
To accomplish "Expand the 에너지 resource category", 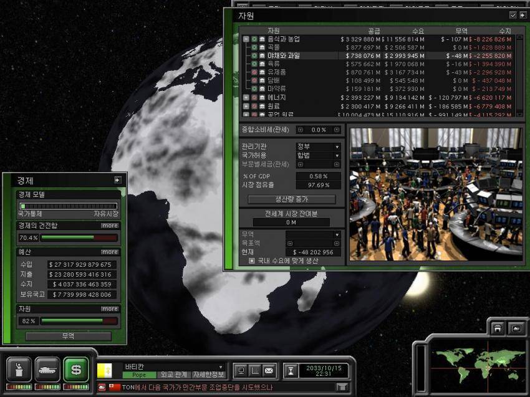I will [246, 97].
